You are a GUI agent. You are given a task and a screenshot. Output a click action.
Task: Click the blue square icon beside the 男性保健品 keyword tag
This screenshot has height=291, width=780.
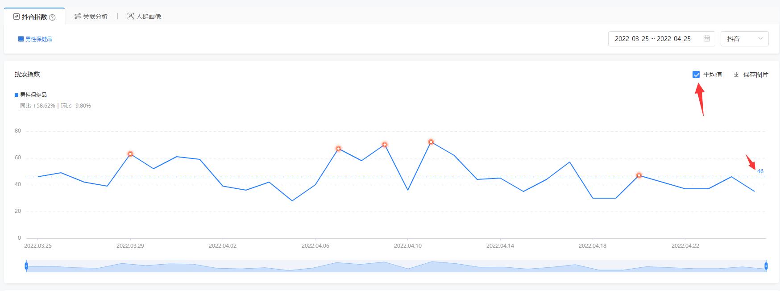[x=21, y=39]
